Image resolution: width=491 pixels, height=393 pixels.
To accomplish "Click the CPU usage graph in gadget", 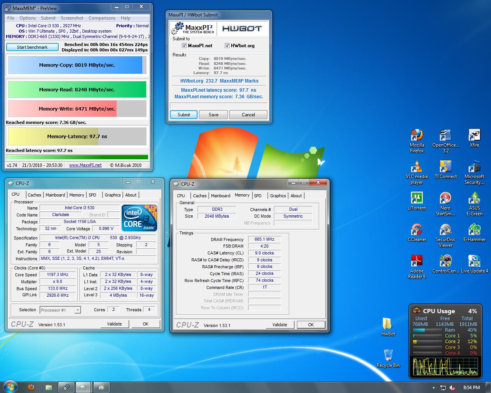I will tap(446, 366).
